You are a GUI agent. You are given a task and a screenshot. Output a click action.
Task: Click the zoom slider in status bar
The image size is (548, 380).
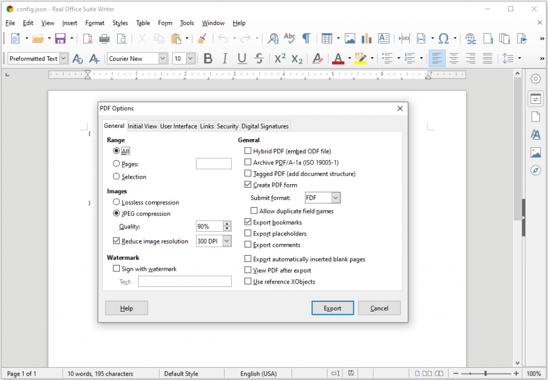[x=485, y=374]
